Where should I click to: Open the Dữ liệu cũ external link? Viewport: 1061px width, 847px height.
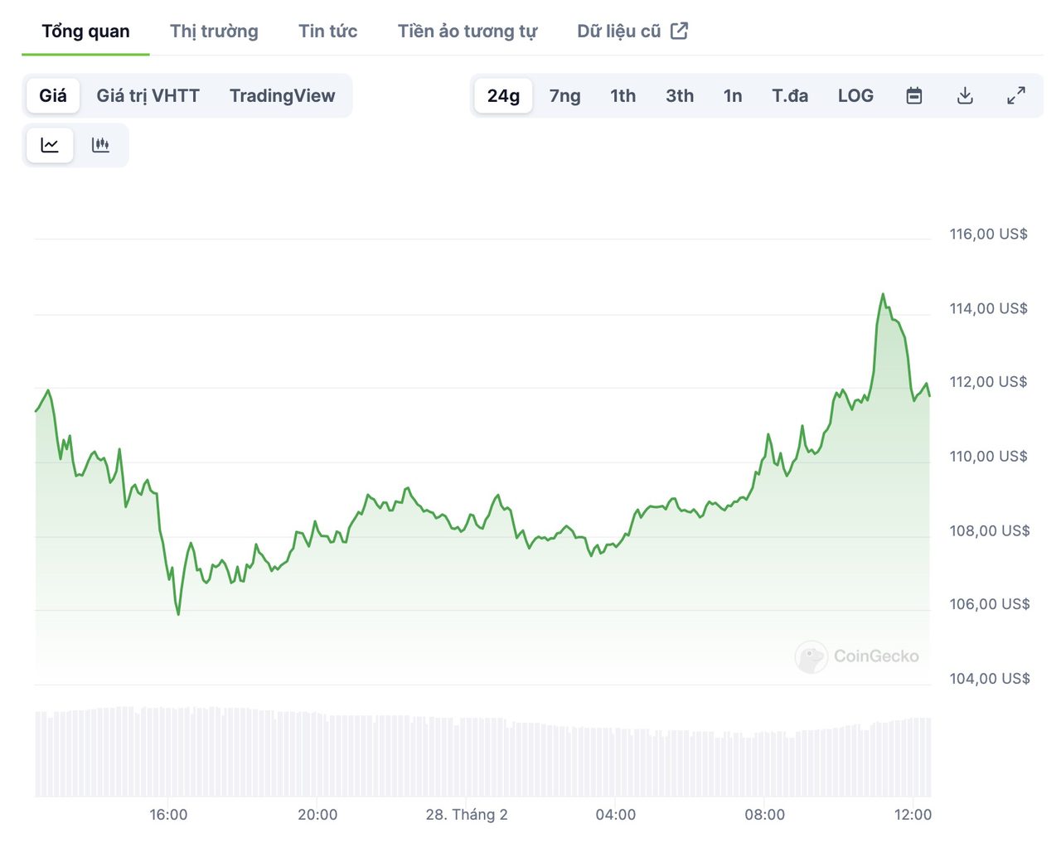(x=632, y=31)
